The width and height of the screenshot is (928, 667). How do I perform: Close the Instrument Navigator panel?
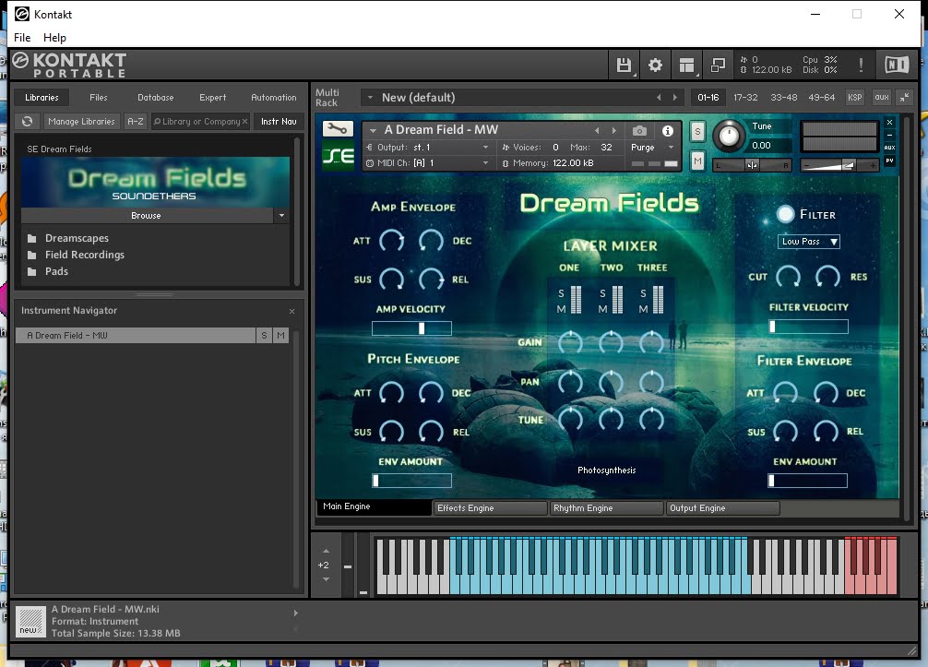click(x=291, y=311)
